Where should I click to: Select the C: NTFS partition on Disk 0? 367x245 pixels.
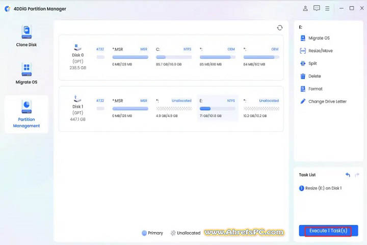coord(174,57)
